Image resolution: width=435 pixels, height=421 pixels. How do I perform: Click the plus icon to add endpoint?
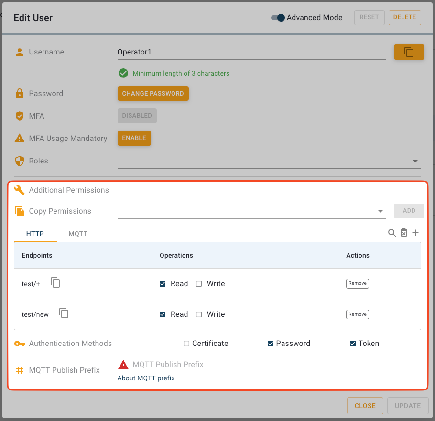[415, 233]
